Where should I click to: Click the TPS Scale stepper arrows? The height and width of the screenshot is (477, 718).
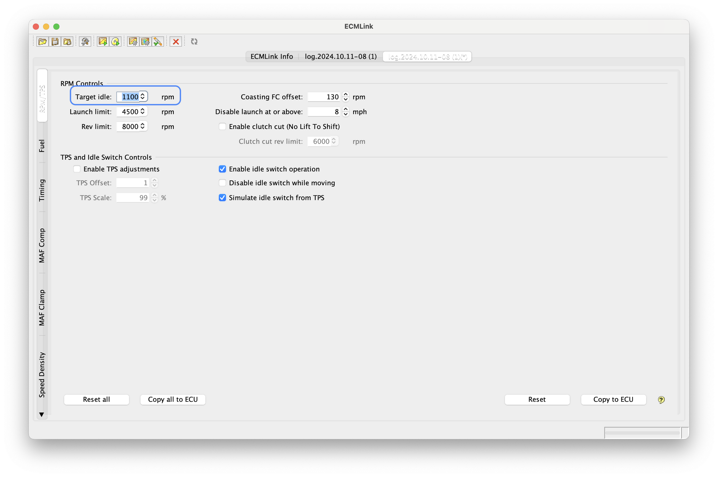coord(154,198)
